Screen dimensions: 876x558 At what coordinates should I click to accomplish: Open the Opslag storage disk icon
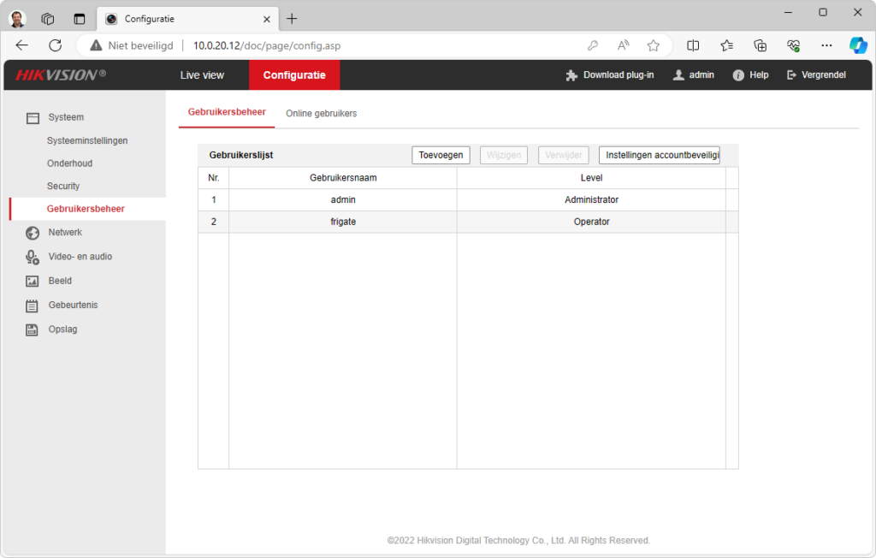33,329
